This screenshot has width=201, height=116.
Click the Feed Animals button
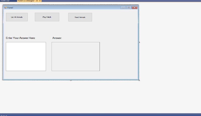80,17
